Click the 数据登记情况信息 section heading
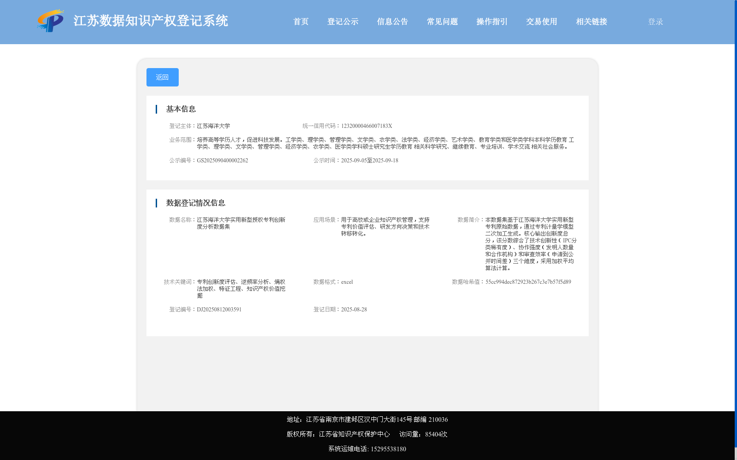737x460 pixels. coord(196,203)
